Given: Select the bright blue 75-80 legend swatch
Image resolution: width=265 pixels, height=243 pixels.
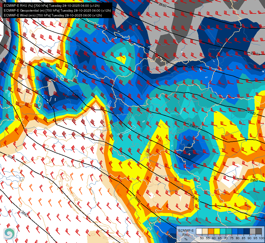Looking at the screenshot, I should tap(235, 231).
